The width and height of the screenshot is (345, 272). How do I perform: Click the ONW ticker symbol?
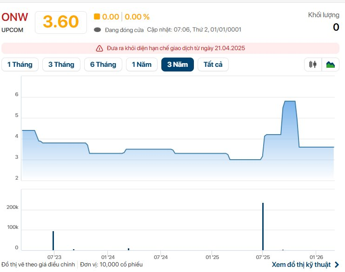[15, 17]
